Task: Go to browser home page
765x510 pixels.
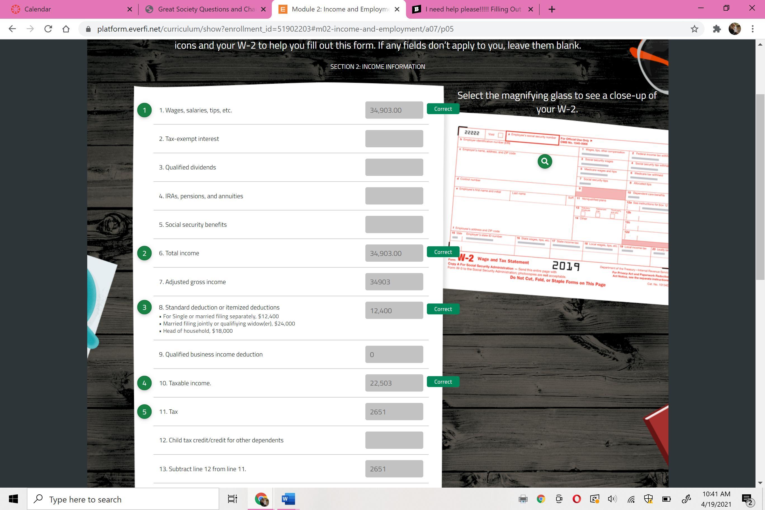Action: click(x=66, y=29)
